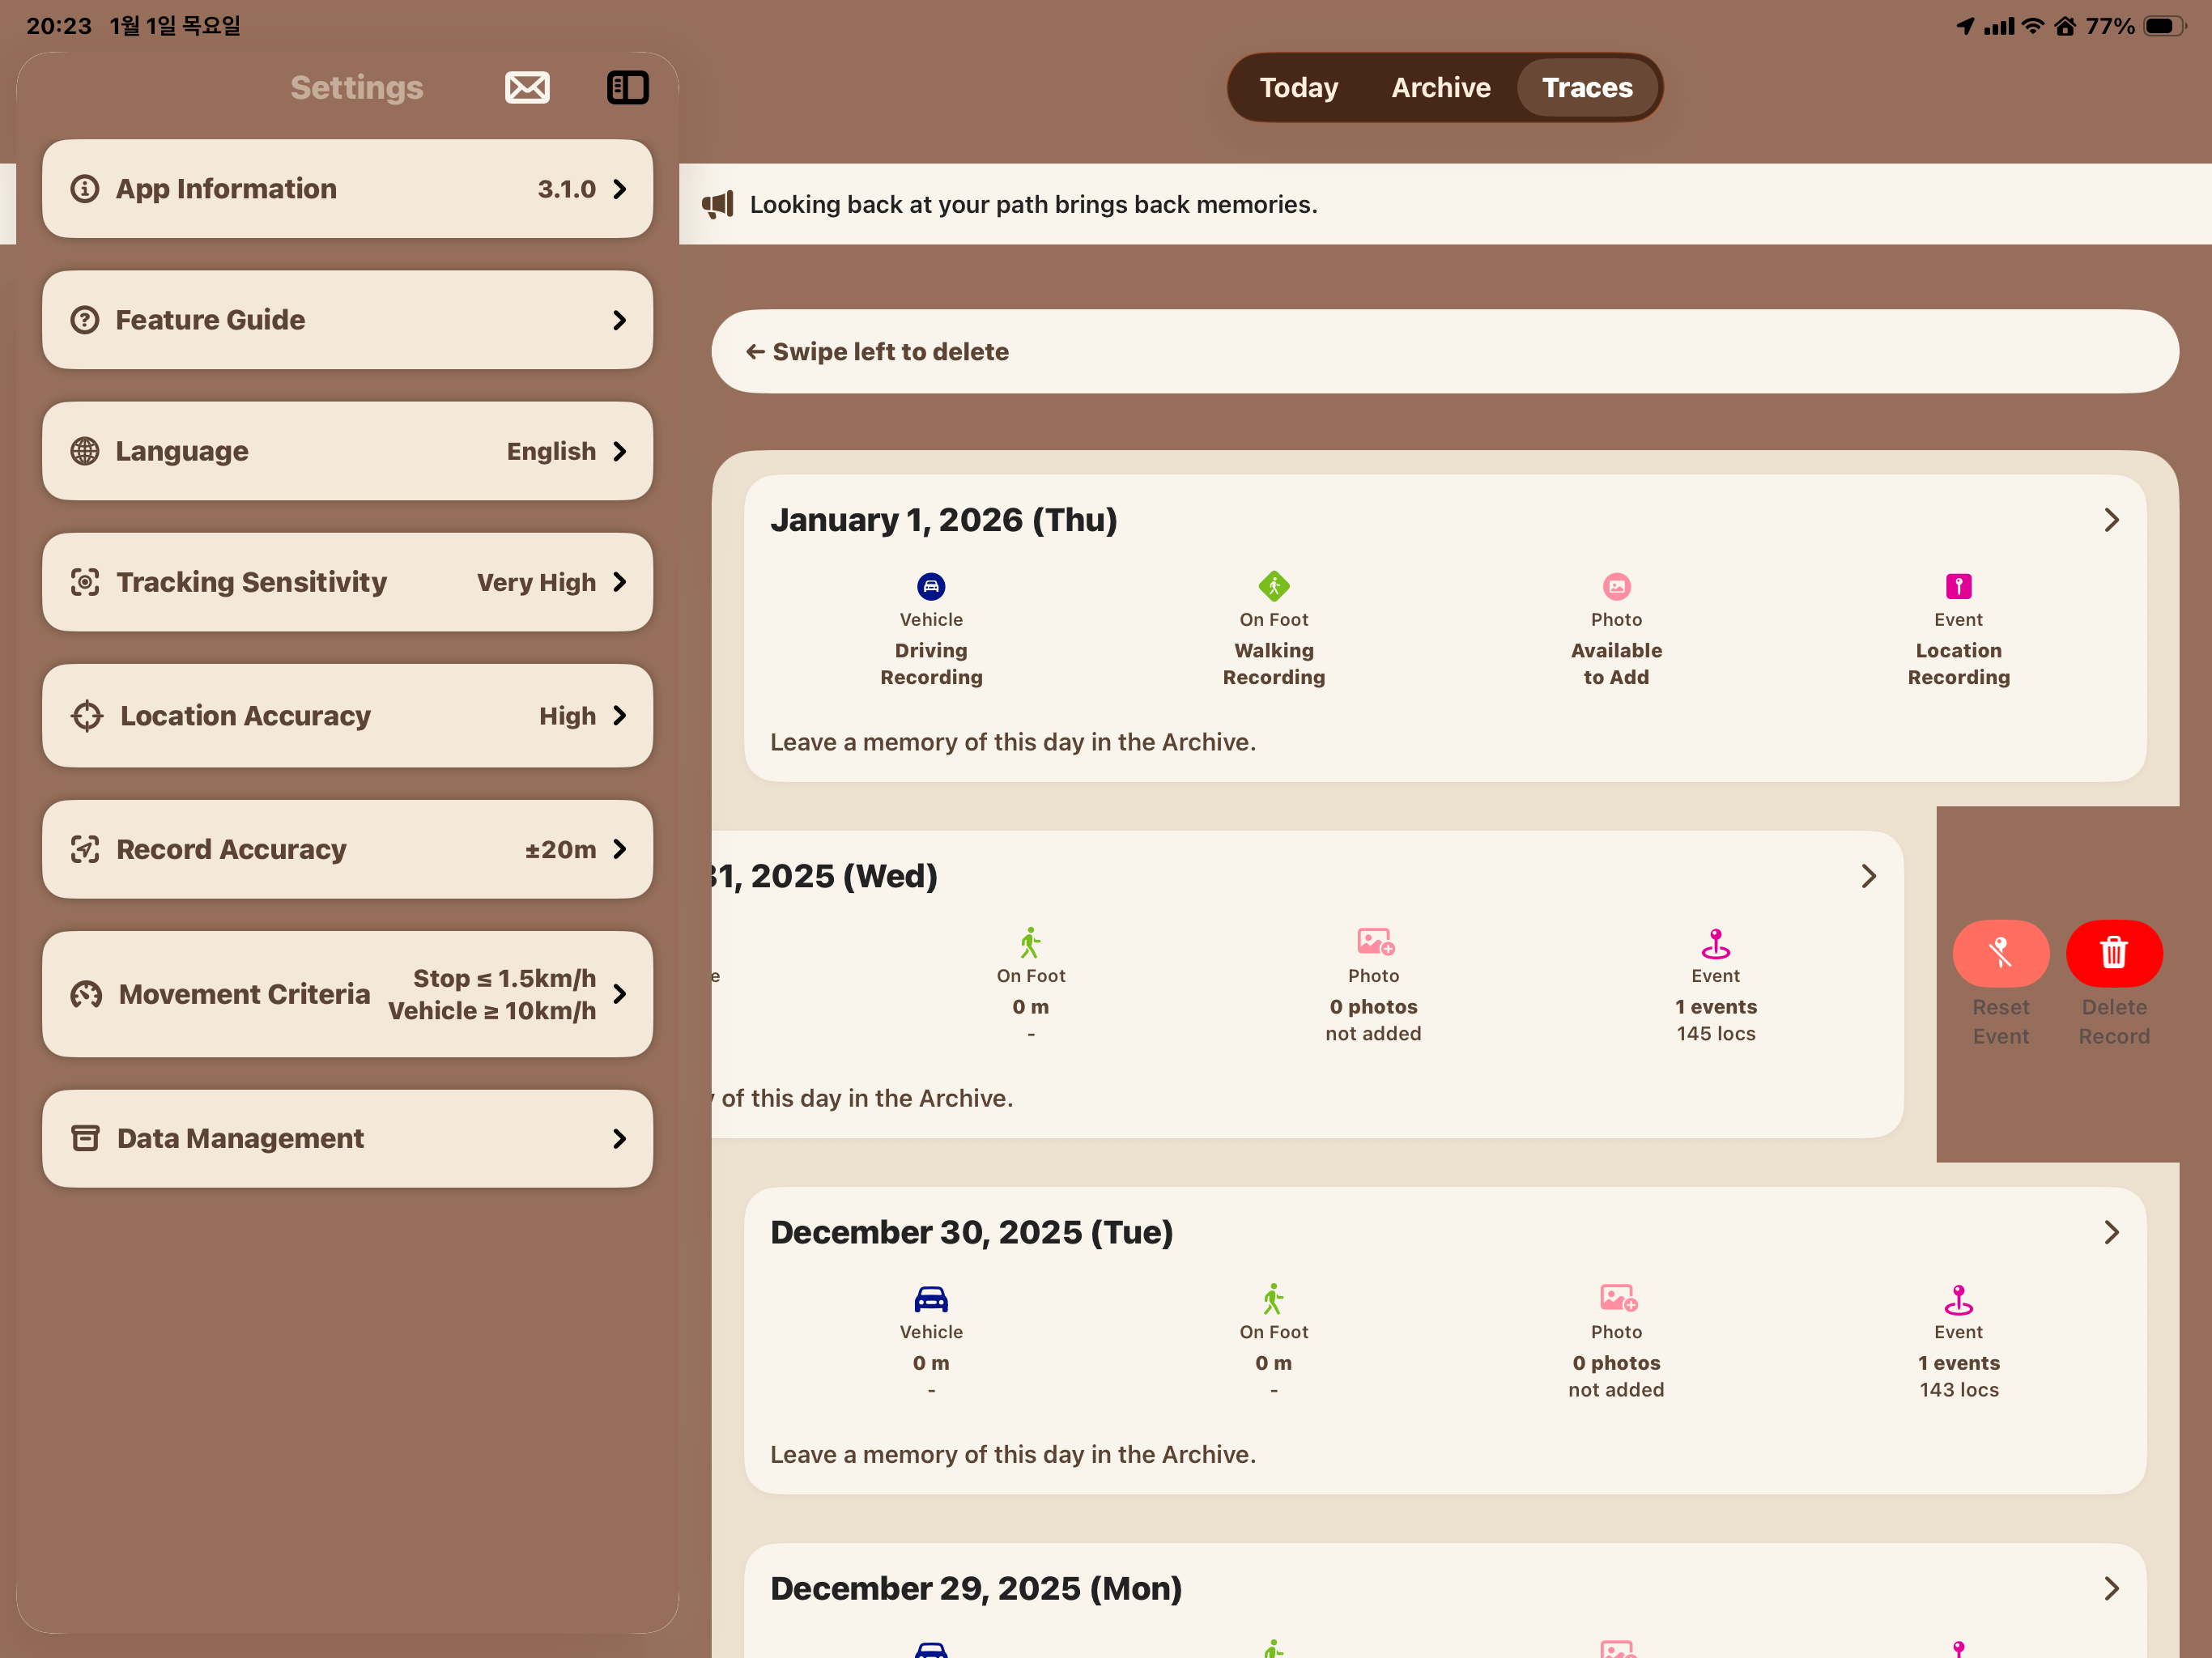Image resolution: width=2212 pixels, height=1658 pixels.
Task: Tap the Movement Criteria row label
Action: (x=244, y=994)
